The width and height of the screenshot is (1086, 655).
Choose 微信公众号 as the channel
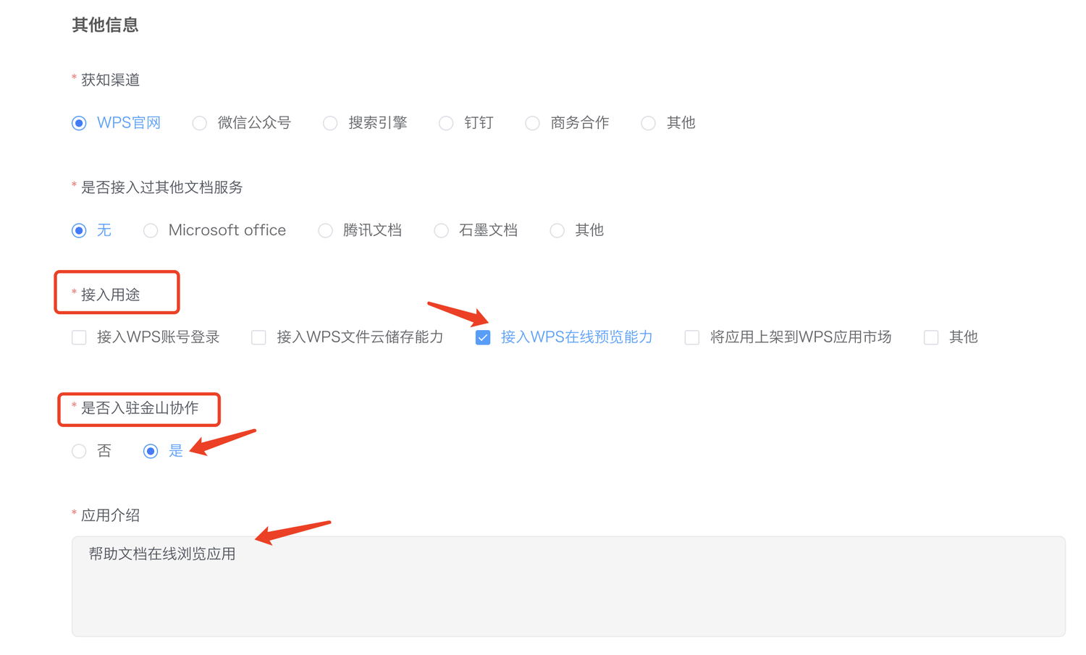[200, 123]
